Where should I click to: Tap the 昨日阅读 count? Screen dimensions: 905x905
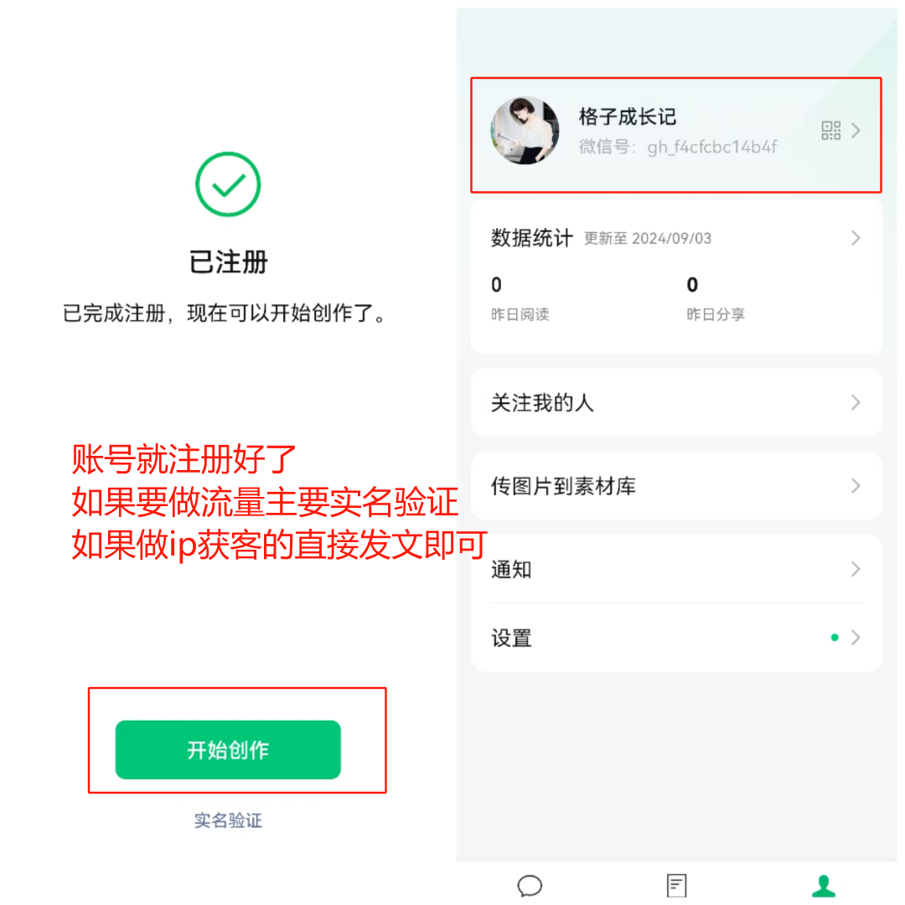(496, 285)
